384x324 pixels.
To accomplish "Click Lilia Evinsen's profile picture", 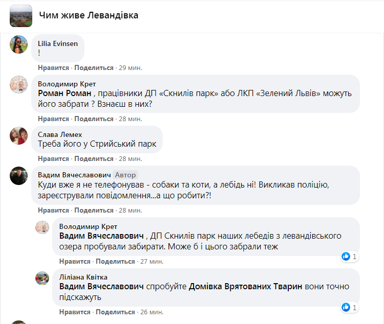I will pyautogui.click(x=19, y=44).
